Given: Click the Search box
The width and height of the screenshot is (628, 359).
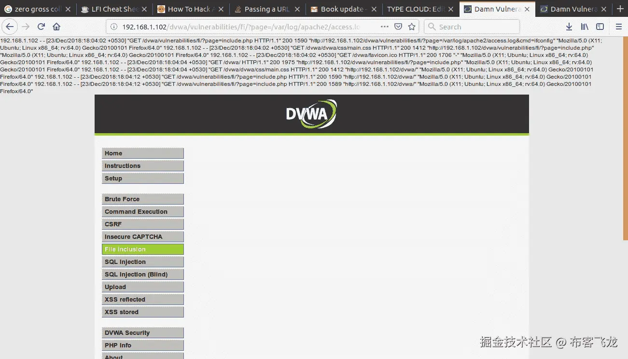Looking at the screenshot, I should [x=472, y=27].
